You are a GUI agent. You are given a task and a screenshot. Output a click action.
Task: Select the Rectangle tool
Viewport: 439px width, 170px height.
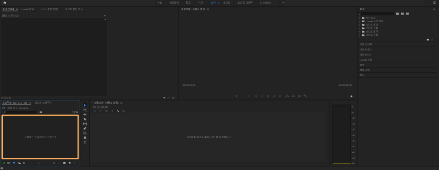click(x=85, y=133)
